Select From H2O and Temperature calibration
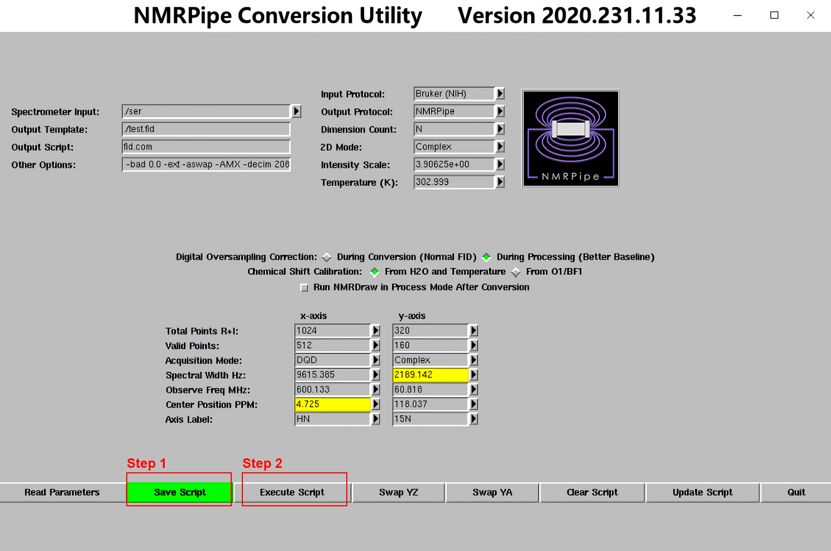This screenshot has height=551, width=831. pos(374,272)
